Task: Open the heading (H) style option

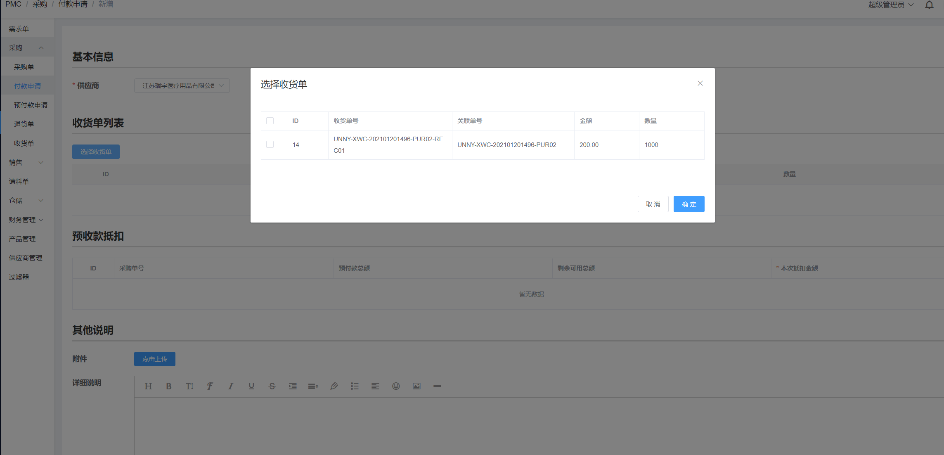Action: pyautogui.click(x=148, y=386)
